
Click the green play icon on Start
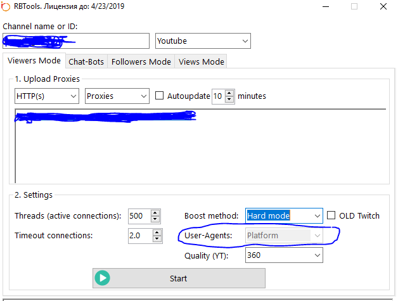pyautogui.click(x=103, y=278)
